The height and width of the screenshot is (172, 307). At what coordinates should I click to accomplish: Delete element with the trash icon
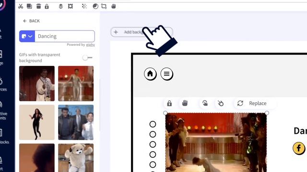[38, 6]
